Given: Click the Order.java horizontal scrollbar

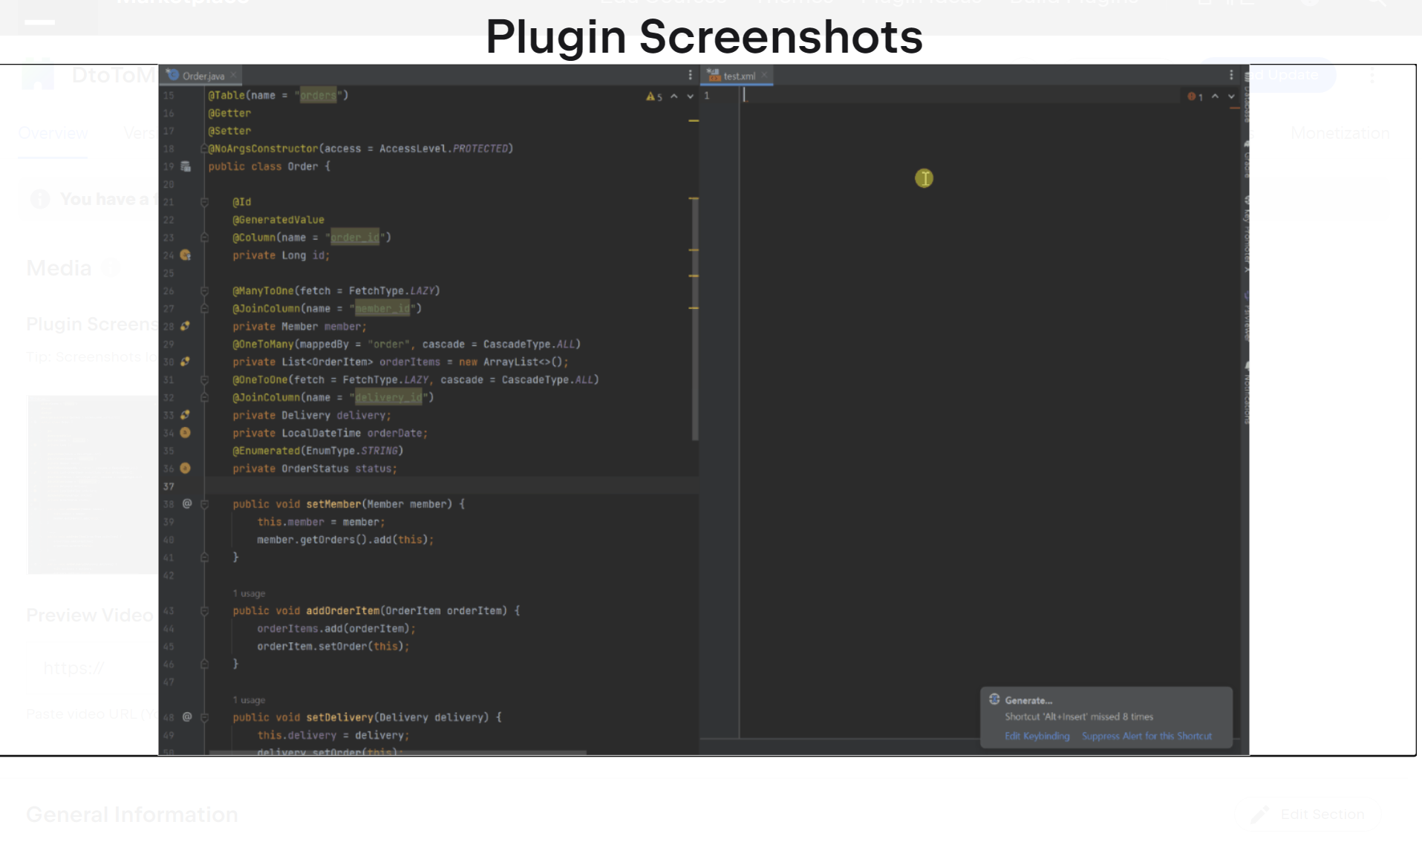Looking at the screenshot, I should [x=398, y=752].
